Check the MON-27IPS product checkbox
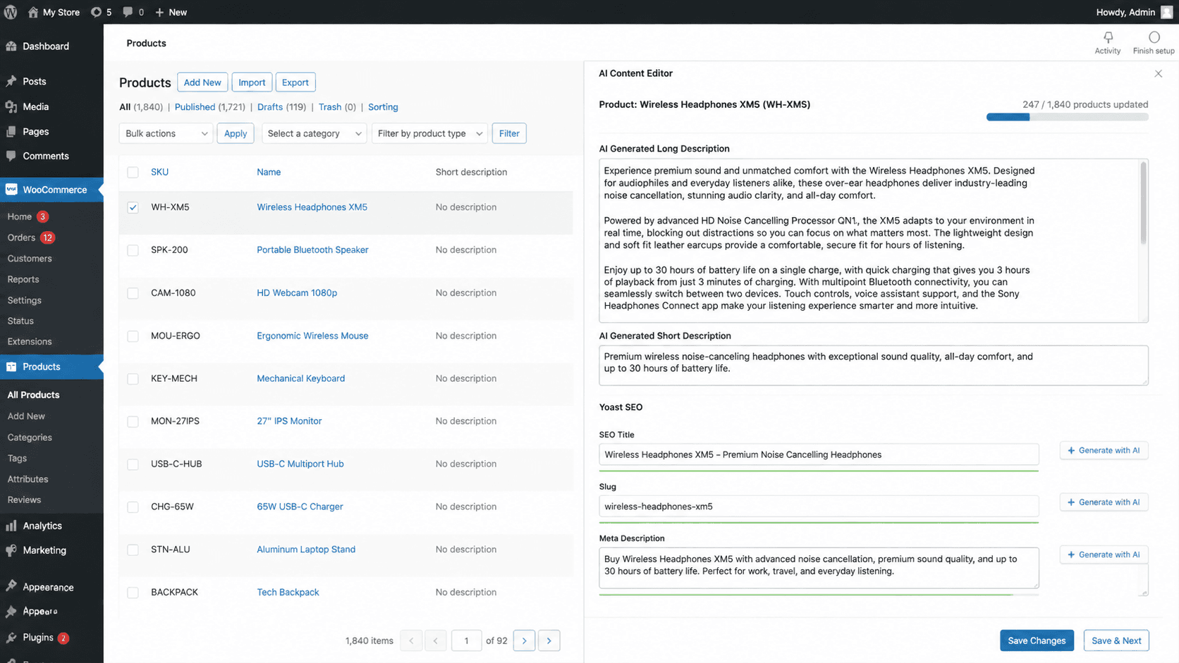 click(133, 421)
